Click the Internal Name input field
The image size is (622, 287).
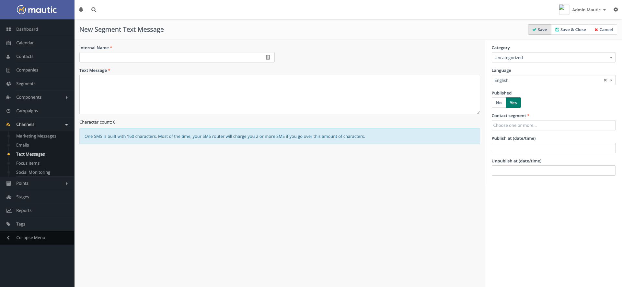pyautogui.click(x=172, y=58)
